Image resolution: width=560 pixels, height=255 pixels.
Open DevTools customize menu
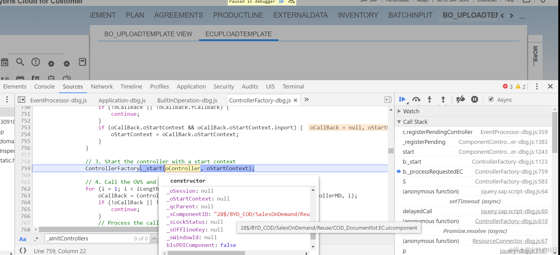click(x=537, y=86)
